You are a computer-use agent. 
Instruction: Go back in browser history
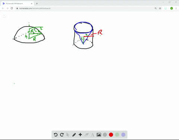(x=3, y=8)
